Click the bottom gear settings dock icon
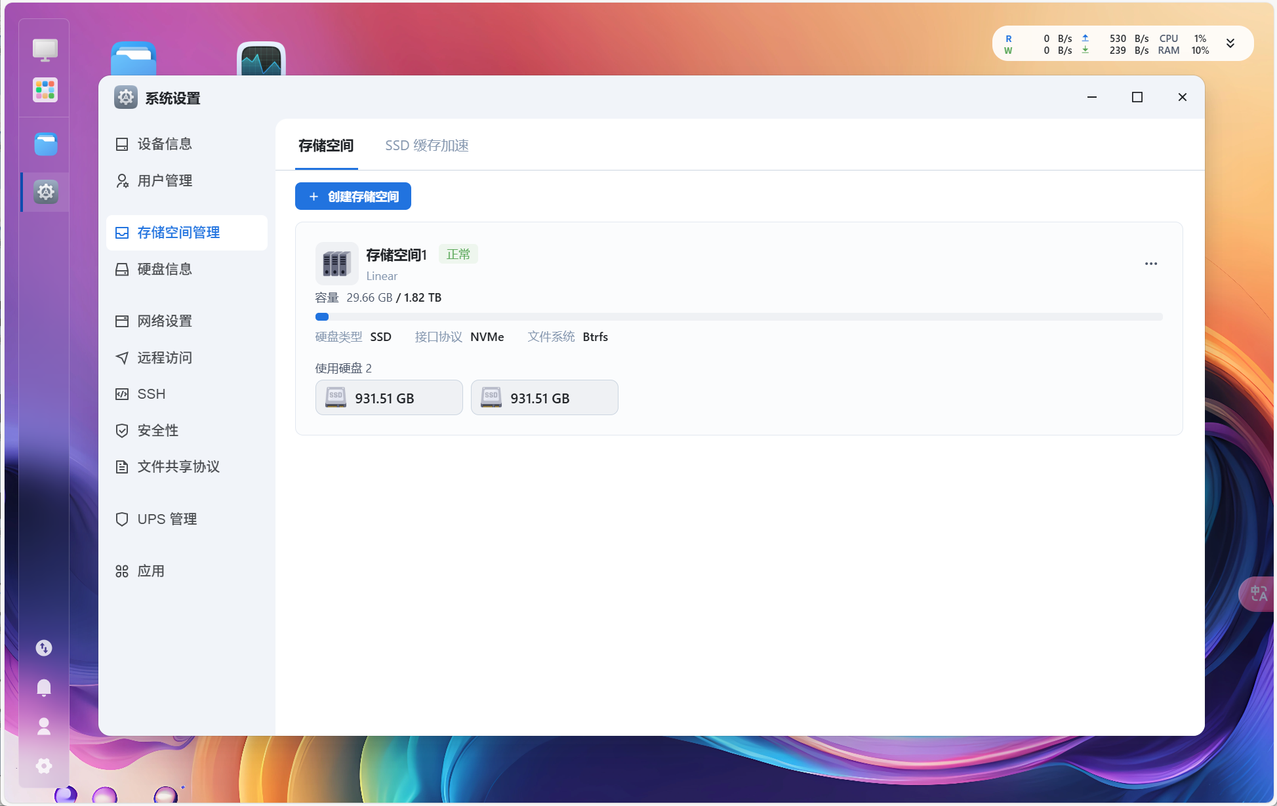The height and width of the screenshot is (806, 1277). pos(44,765)
